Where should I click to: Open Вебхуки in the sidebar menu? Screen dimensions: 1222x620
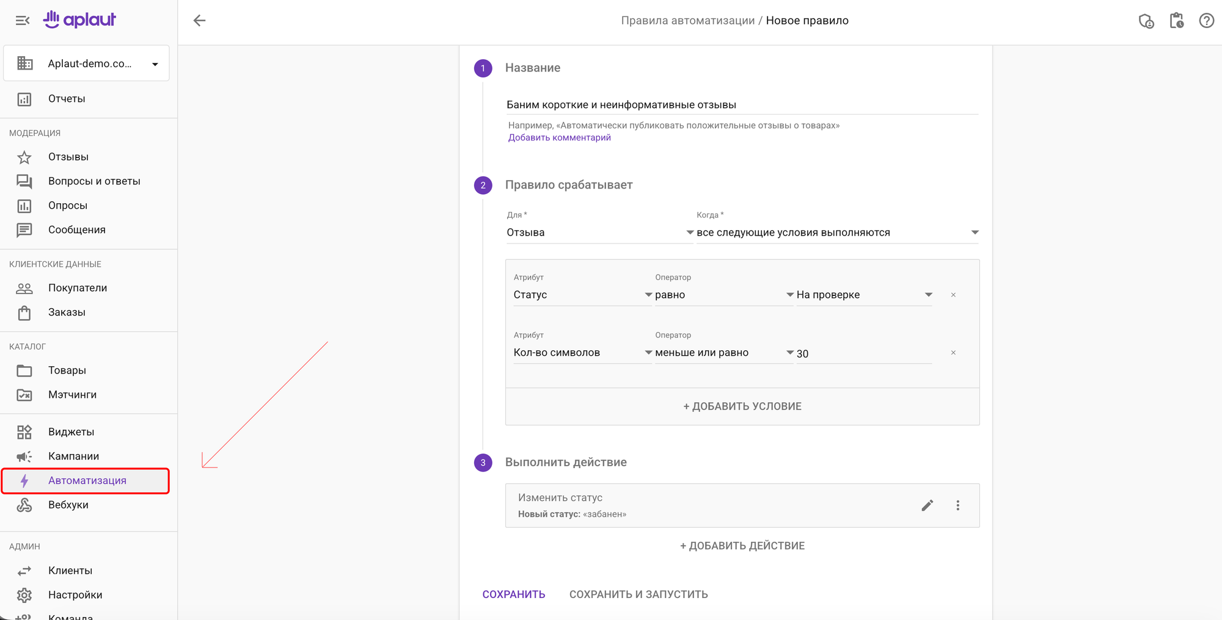click(68, 505)
